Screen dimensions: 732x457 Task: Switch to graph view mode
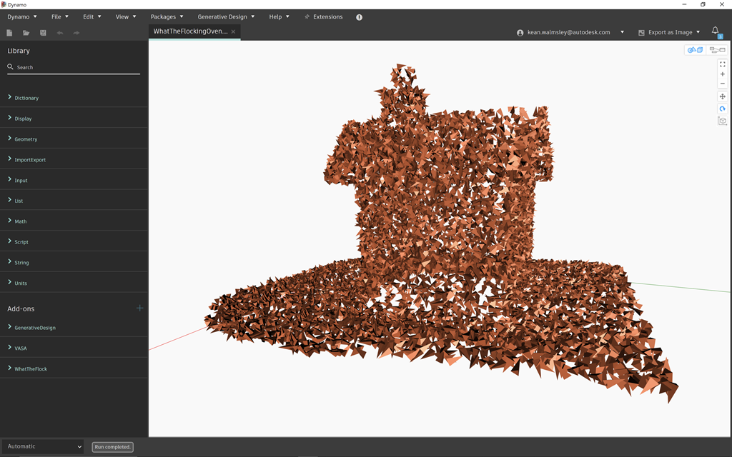point(716,50)
